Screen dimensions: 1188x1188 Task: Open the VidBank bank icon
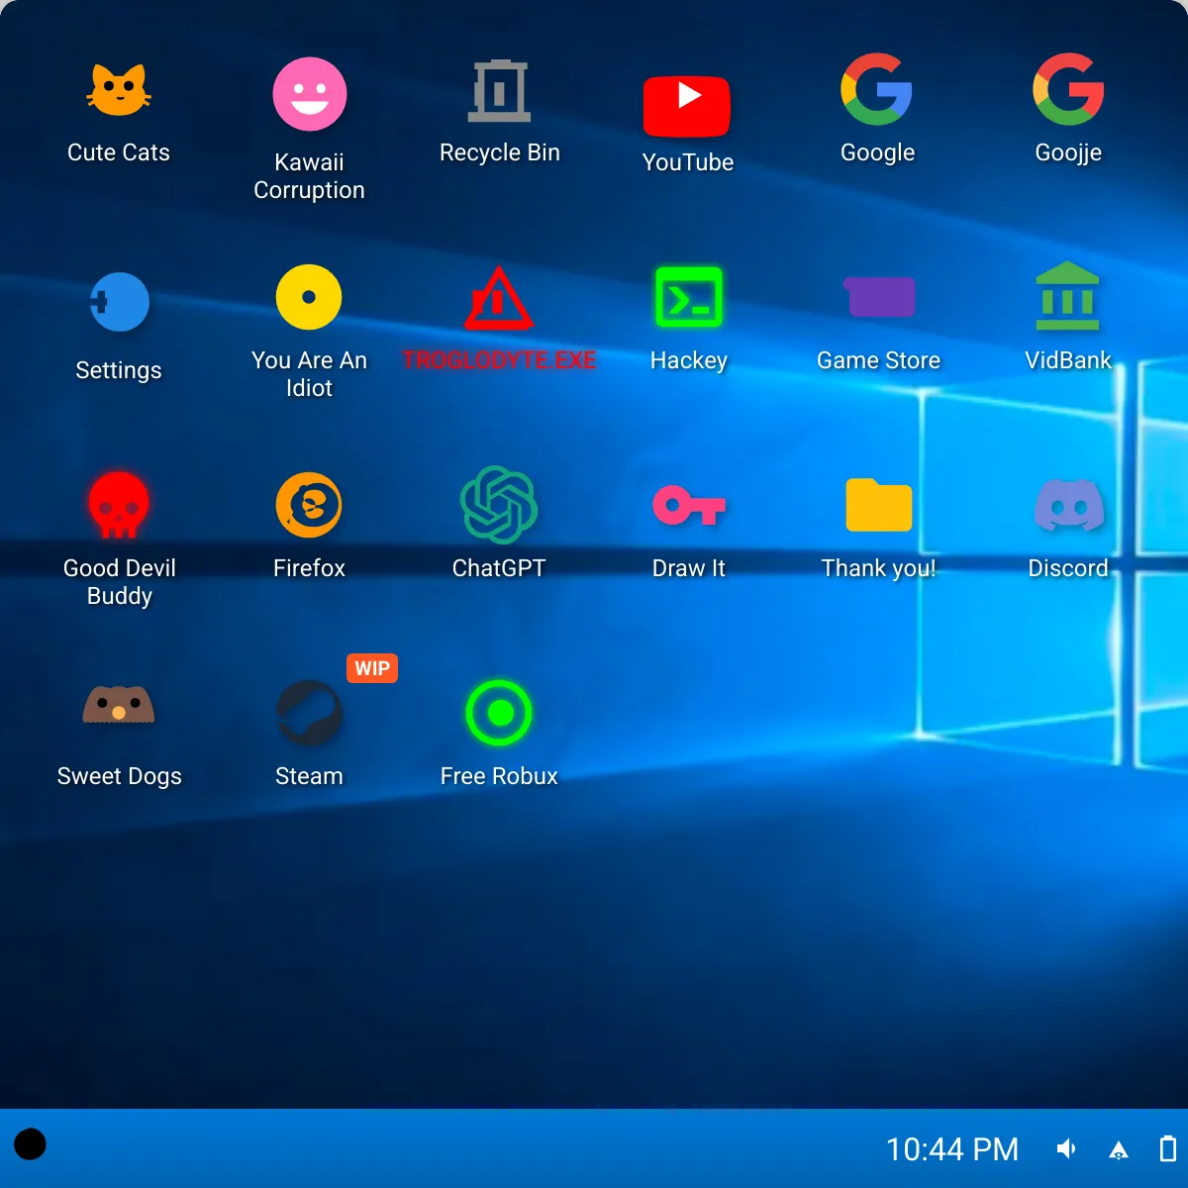pos(1068,296)
